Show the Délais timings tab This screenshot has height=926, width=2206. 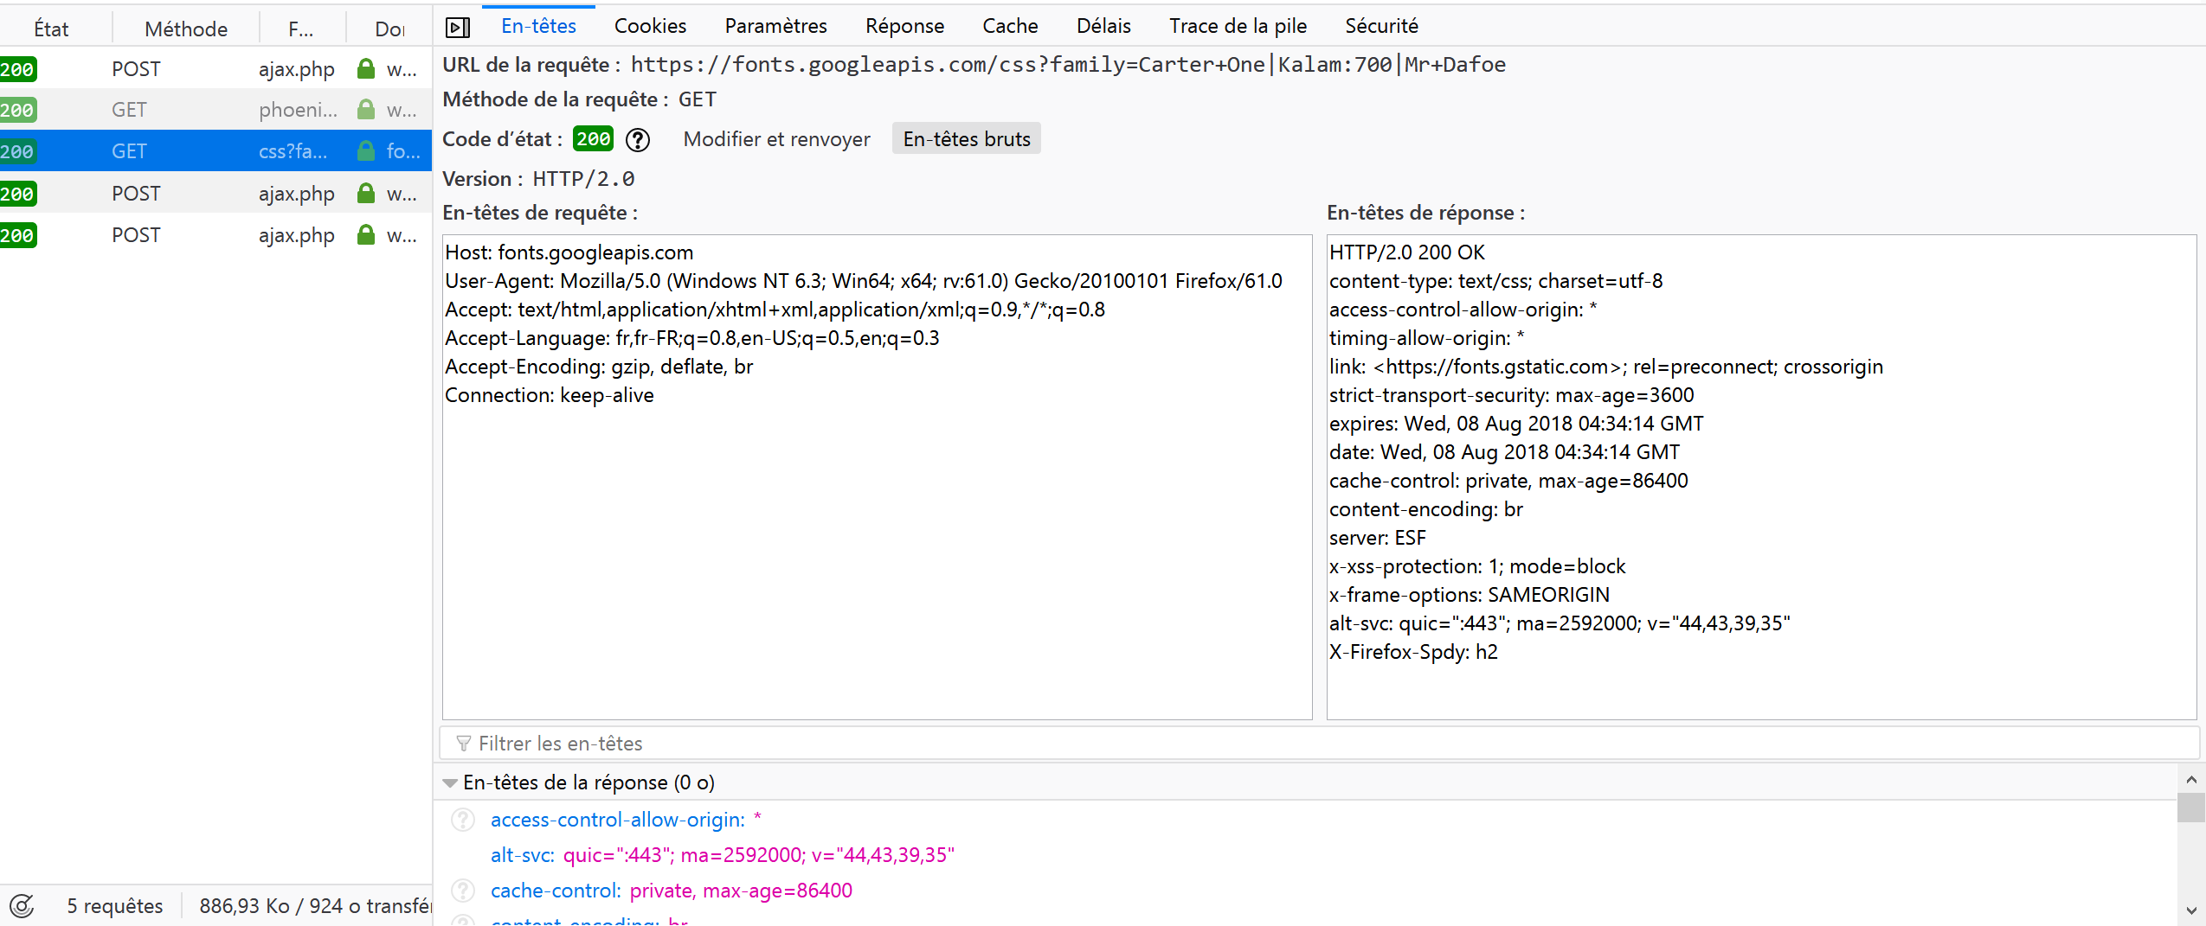click(x=1103, y=26)
